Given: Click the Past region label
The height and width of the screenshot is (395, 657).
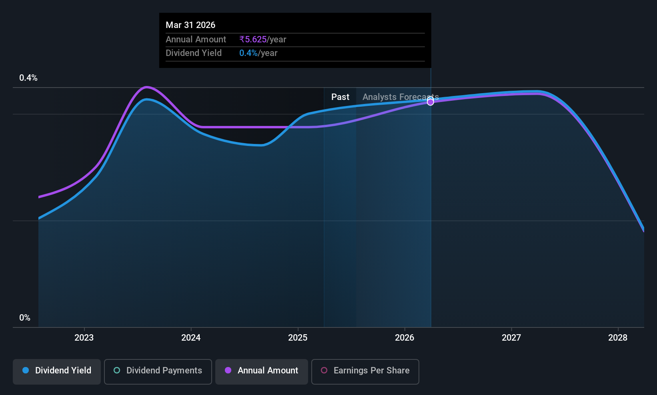Looking at the screenshot, I should tap(340, 97).
